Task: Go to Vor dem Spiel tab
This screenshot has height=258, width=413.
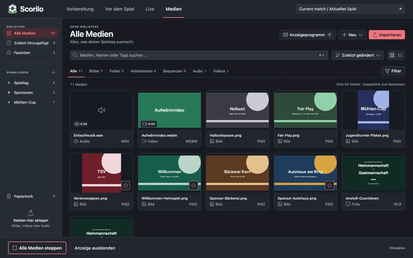Action: click(x=120, y=9)
